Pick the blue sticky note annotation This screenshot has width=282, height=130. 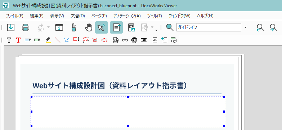click(27, 40)
